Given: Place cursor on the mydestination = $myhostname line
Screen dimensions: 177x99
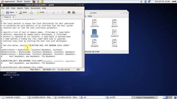Looking at the screenshot, I should click(x=32, y=50).
